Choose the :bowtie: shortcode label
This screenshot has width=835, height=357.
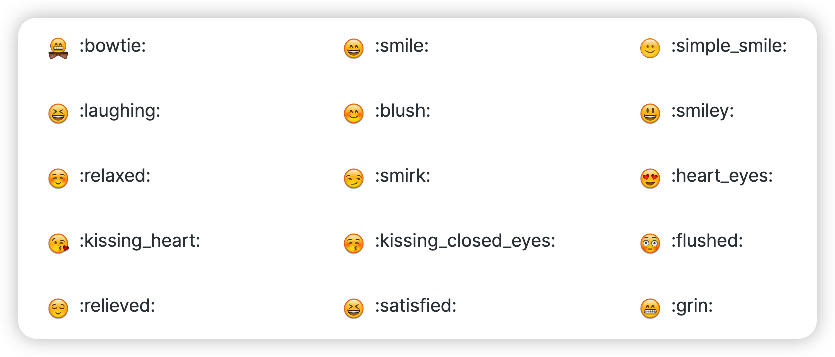coord(113,46)
